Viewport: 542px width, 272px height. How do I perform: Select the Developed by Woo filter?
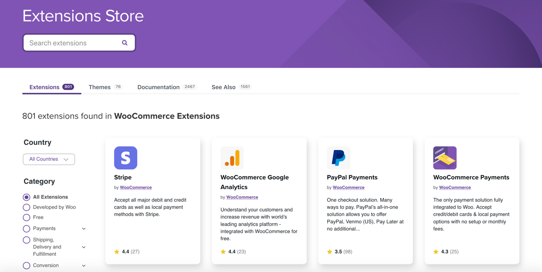click(x=26, y=207)
